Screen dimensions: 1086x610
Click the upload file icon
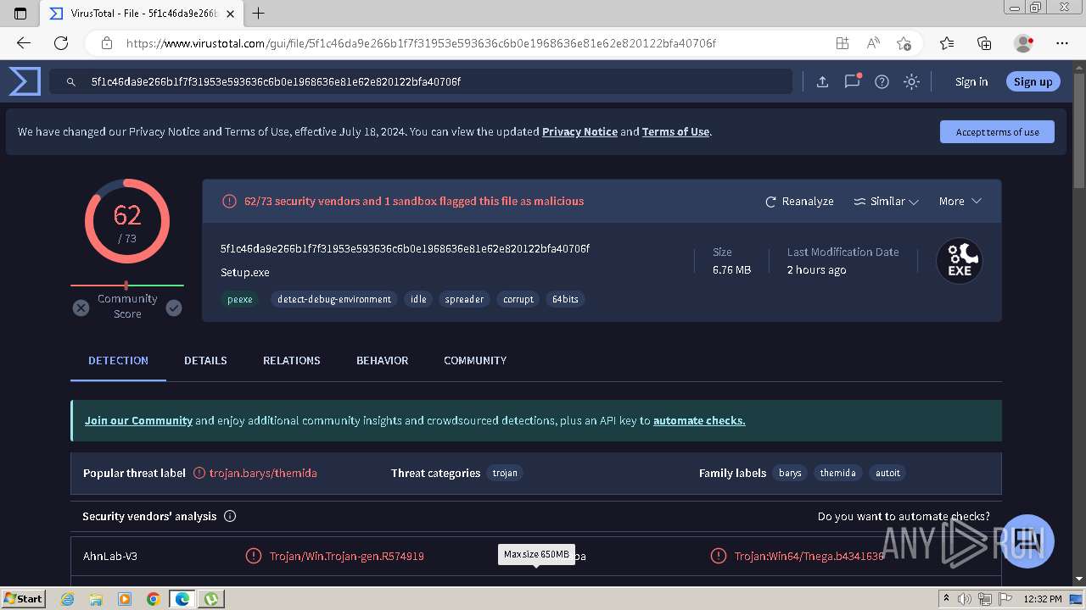822,81
